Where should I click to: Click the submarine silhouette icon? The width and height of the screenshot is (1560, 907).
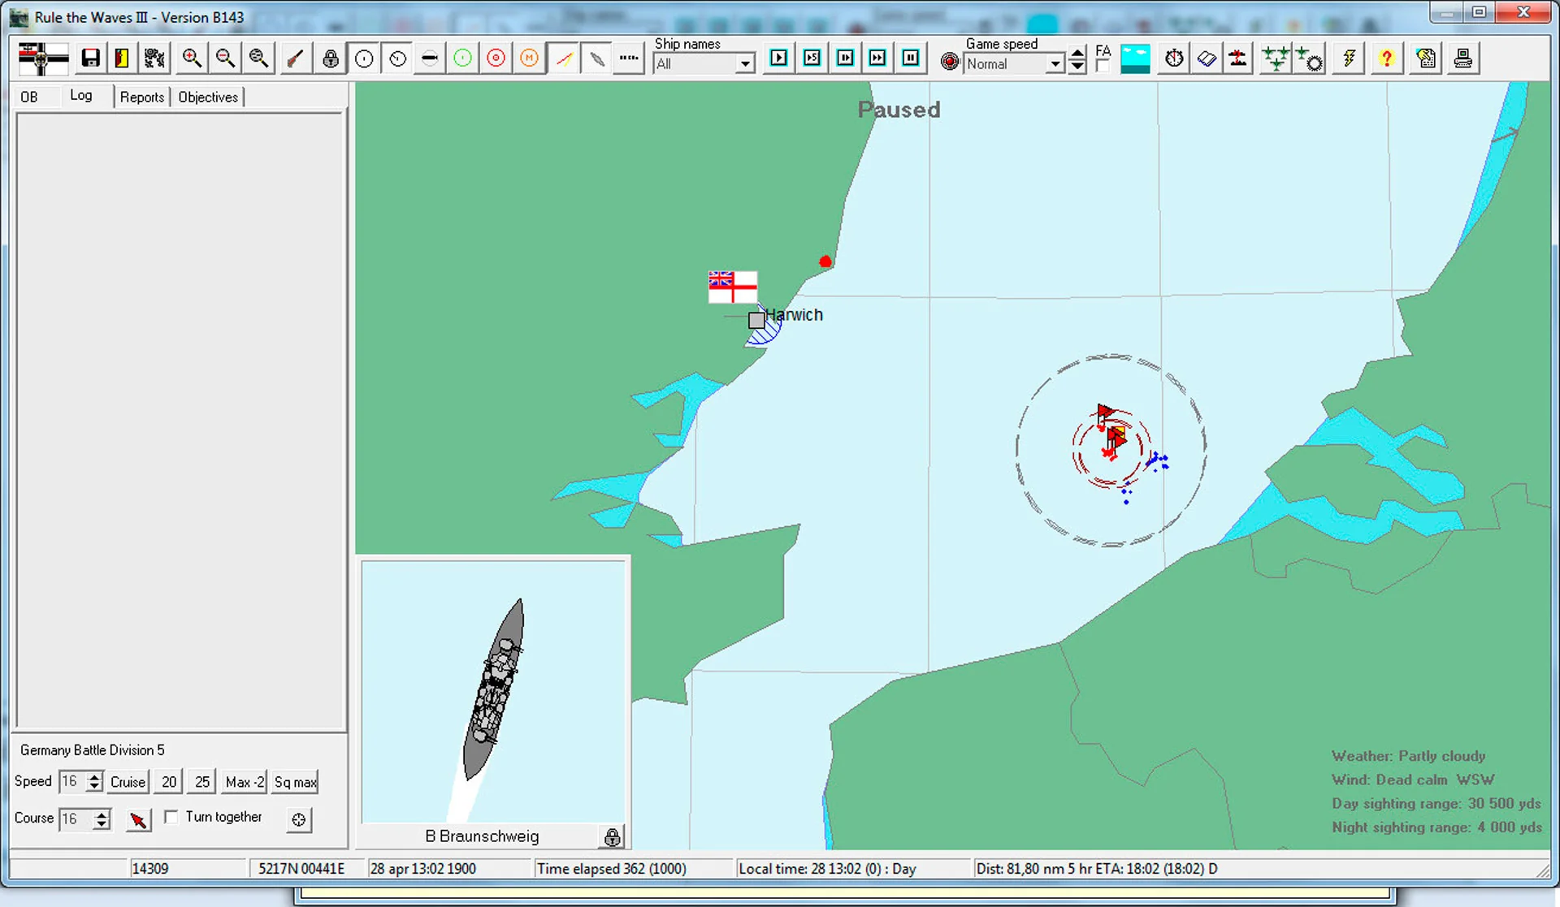click(x=430, y=58)
